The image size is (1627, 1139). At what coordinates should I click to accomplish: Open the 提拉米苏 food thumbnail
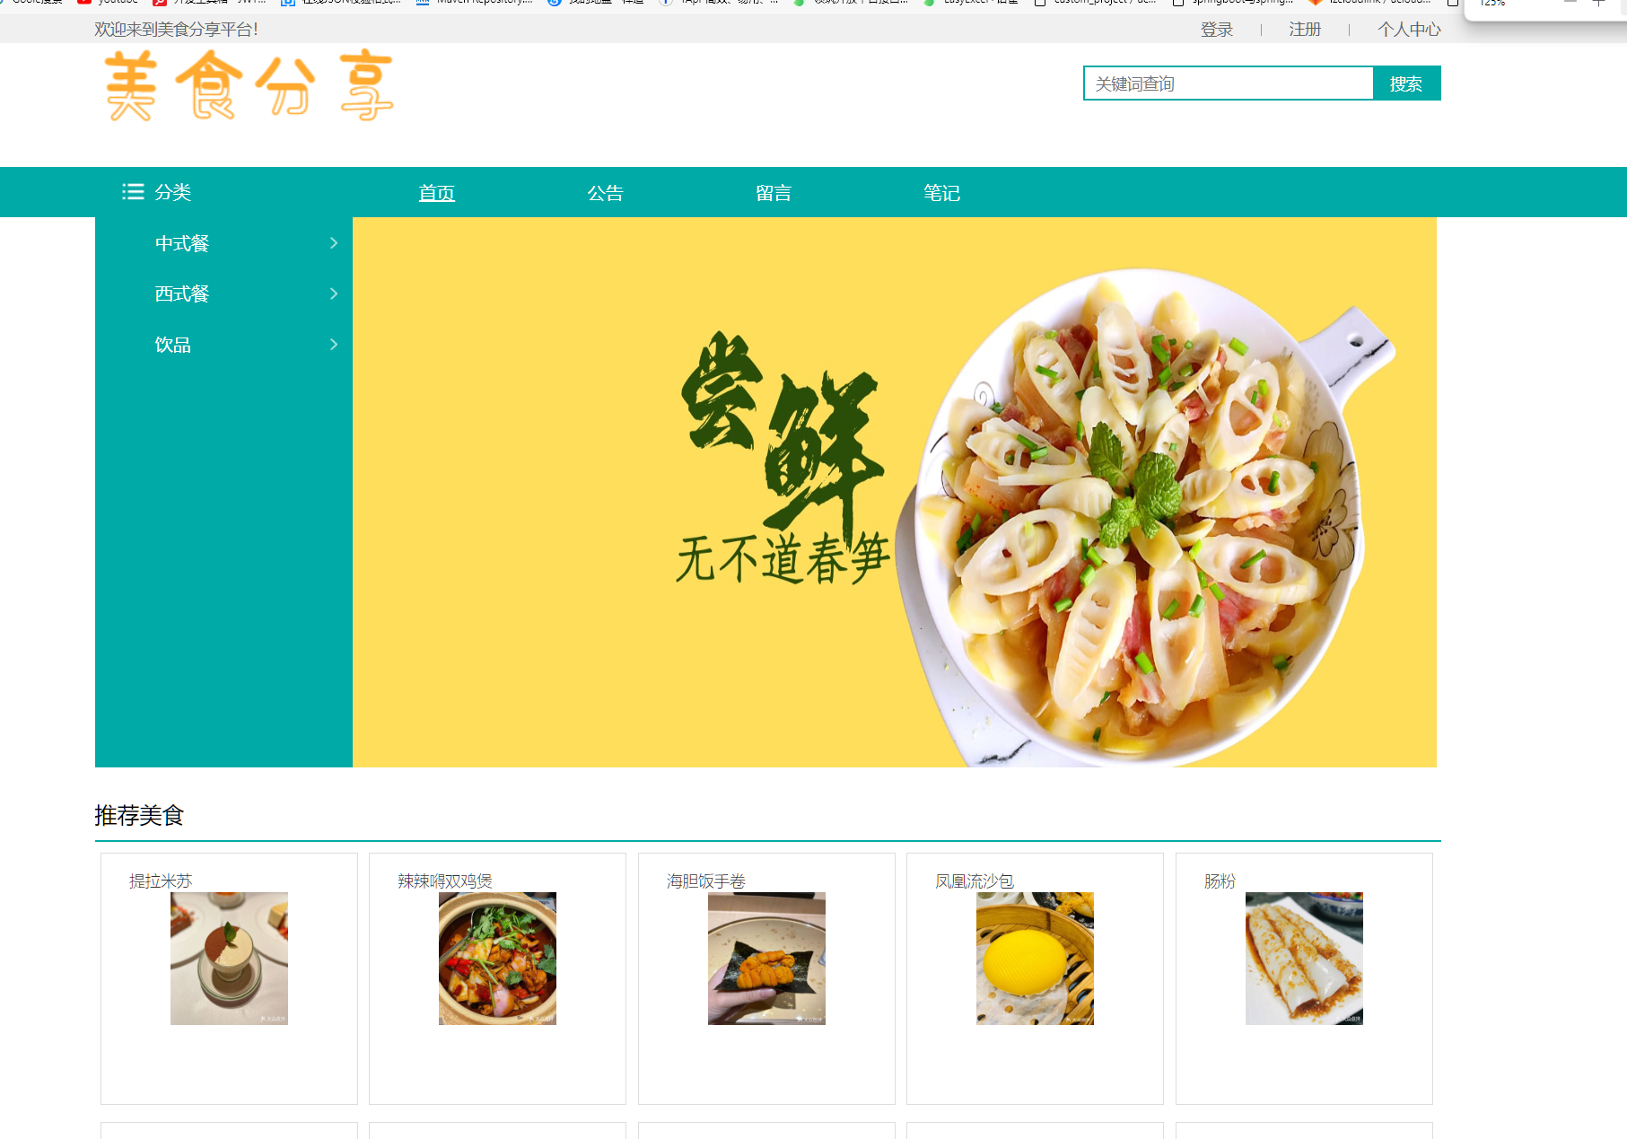tap(229, 959)
